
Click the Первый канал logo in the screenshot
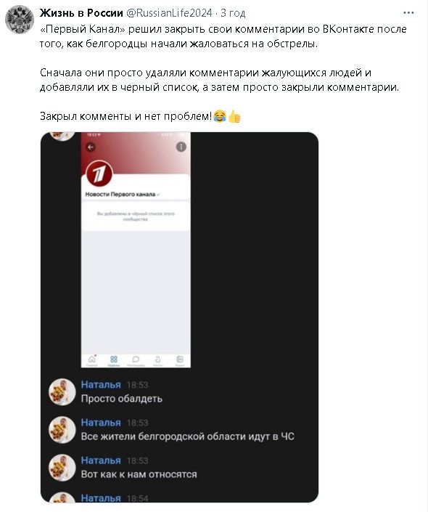click(x=99, y=174)
